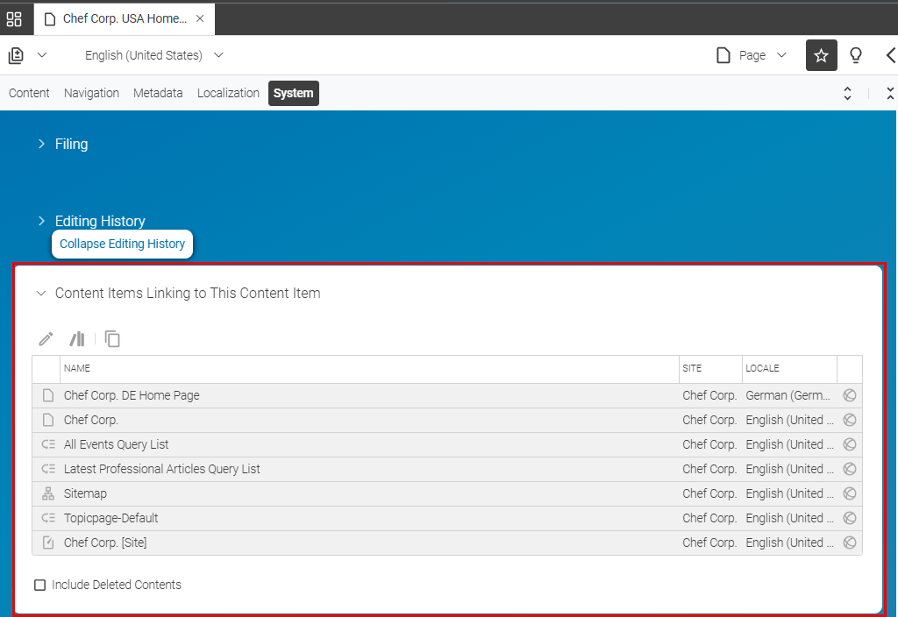Click the sitemap icon beside Sitemap

coord(46,493)
